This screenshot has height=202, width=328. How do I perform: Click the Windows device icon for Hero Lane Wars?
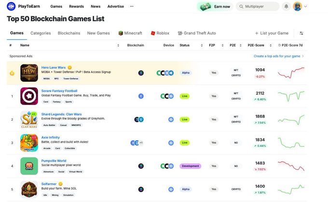[x=171, y=73]
